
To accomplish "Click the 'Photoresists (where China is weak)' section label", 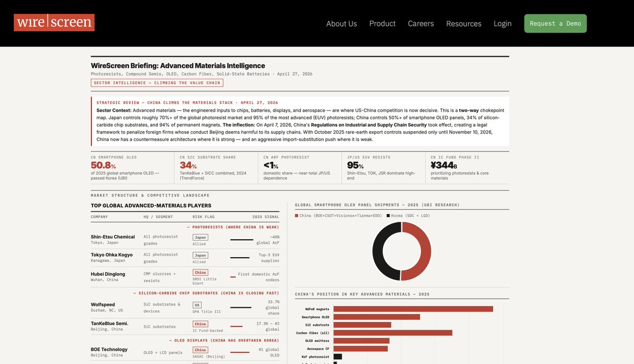I will click(x=233, y=227).
